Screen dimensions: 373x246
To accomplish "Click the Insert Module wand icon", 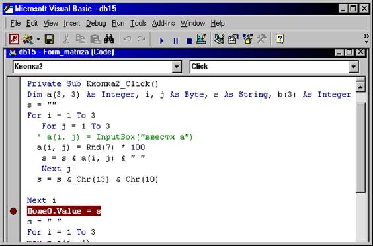I will point(28,39).
